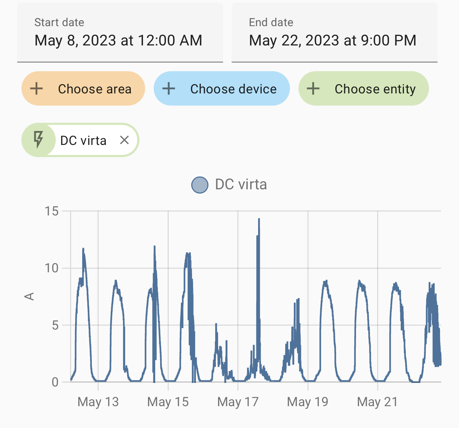Click the DC virta legend label
The height and width of the screenshot is (428, 459).
pos(241,185)
